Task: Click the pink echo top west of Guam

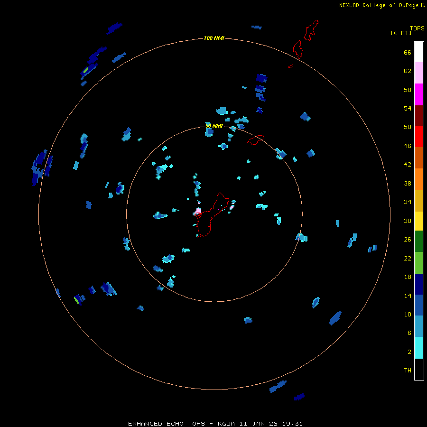Action: [198, 210]
